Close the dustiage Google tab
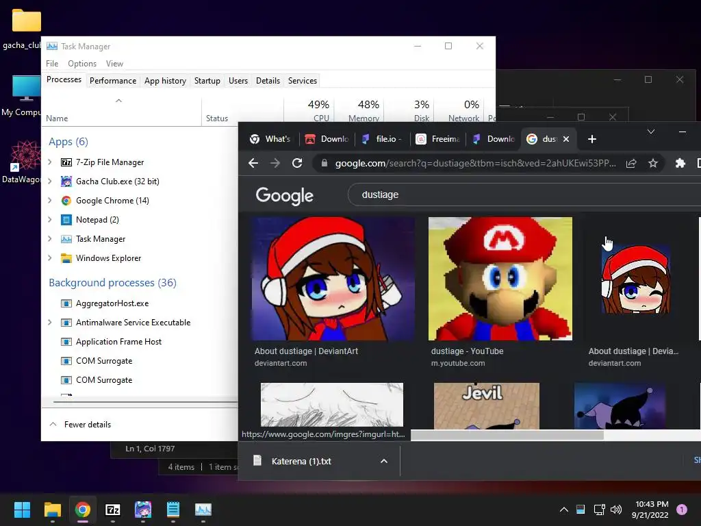The image size is (701, 526). pyautogui.click(x=566, y=139)
